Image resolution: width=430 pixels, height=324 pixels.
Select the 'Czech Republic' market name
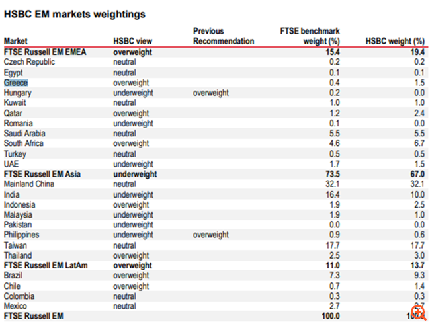click(29, 62)
